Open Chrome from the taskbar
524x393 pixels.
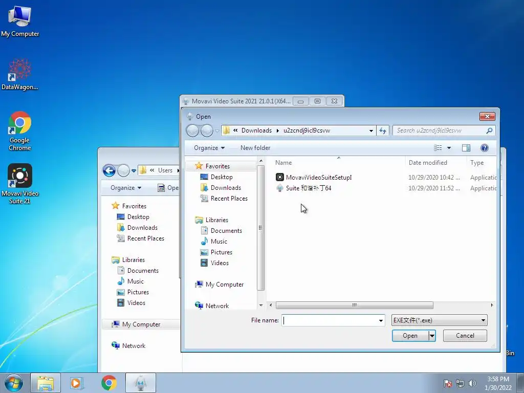pyautogui.click(x=108, y=383)
